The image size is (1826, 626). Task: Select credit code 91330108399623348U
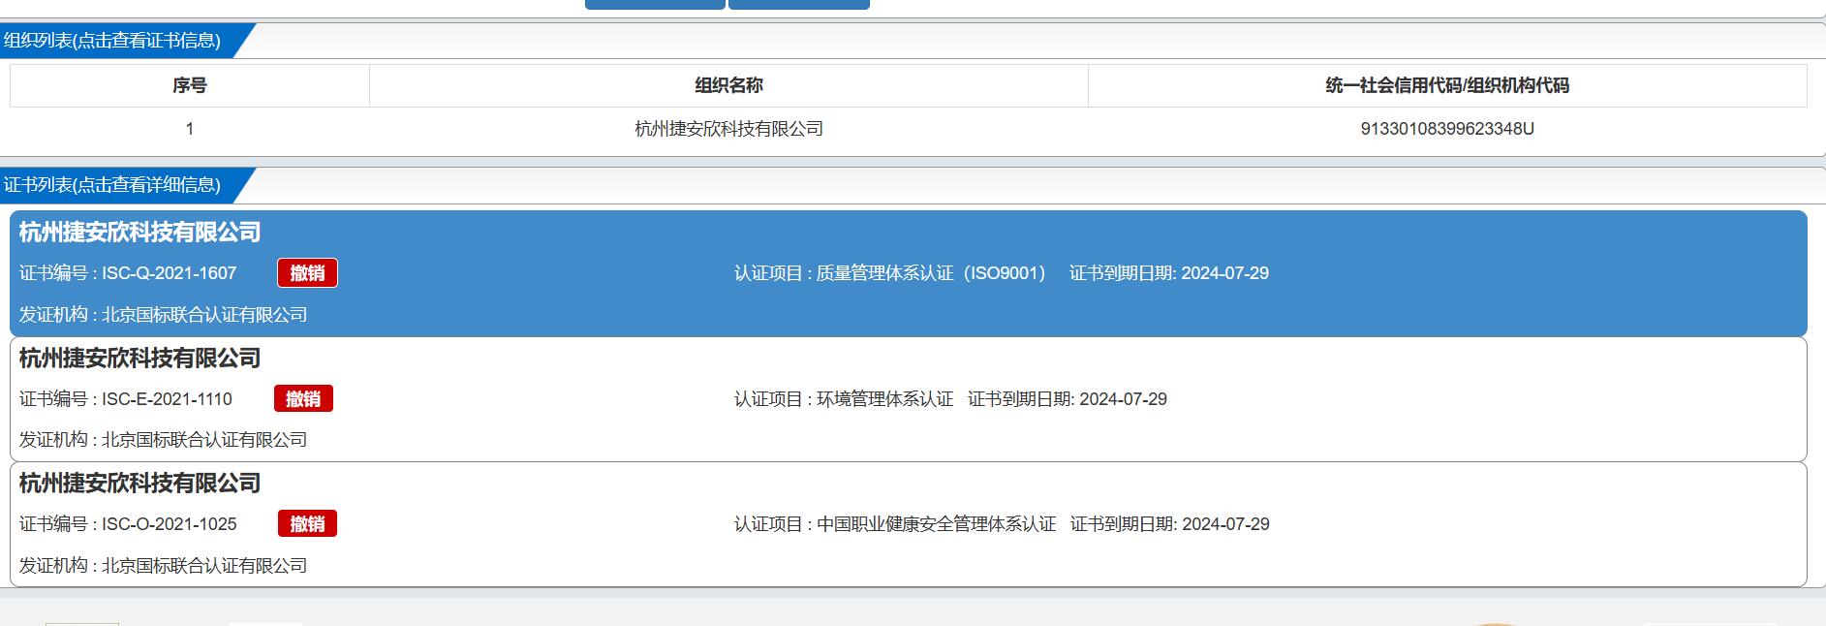[x=1447, y=129]
